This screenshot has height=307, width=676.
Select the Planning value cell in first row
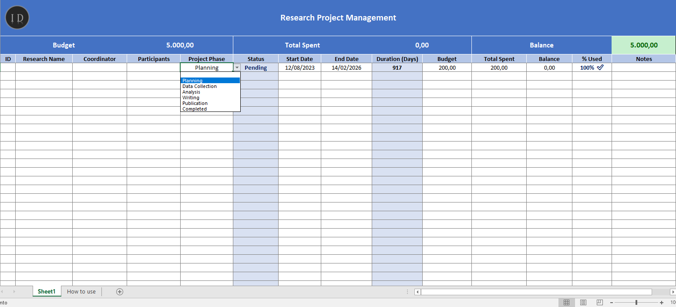tap(207, 67)
